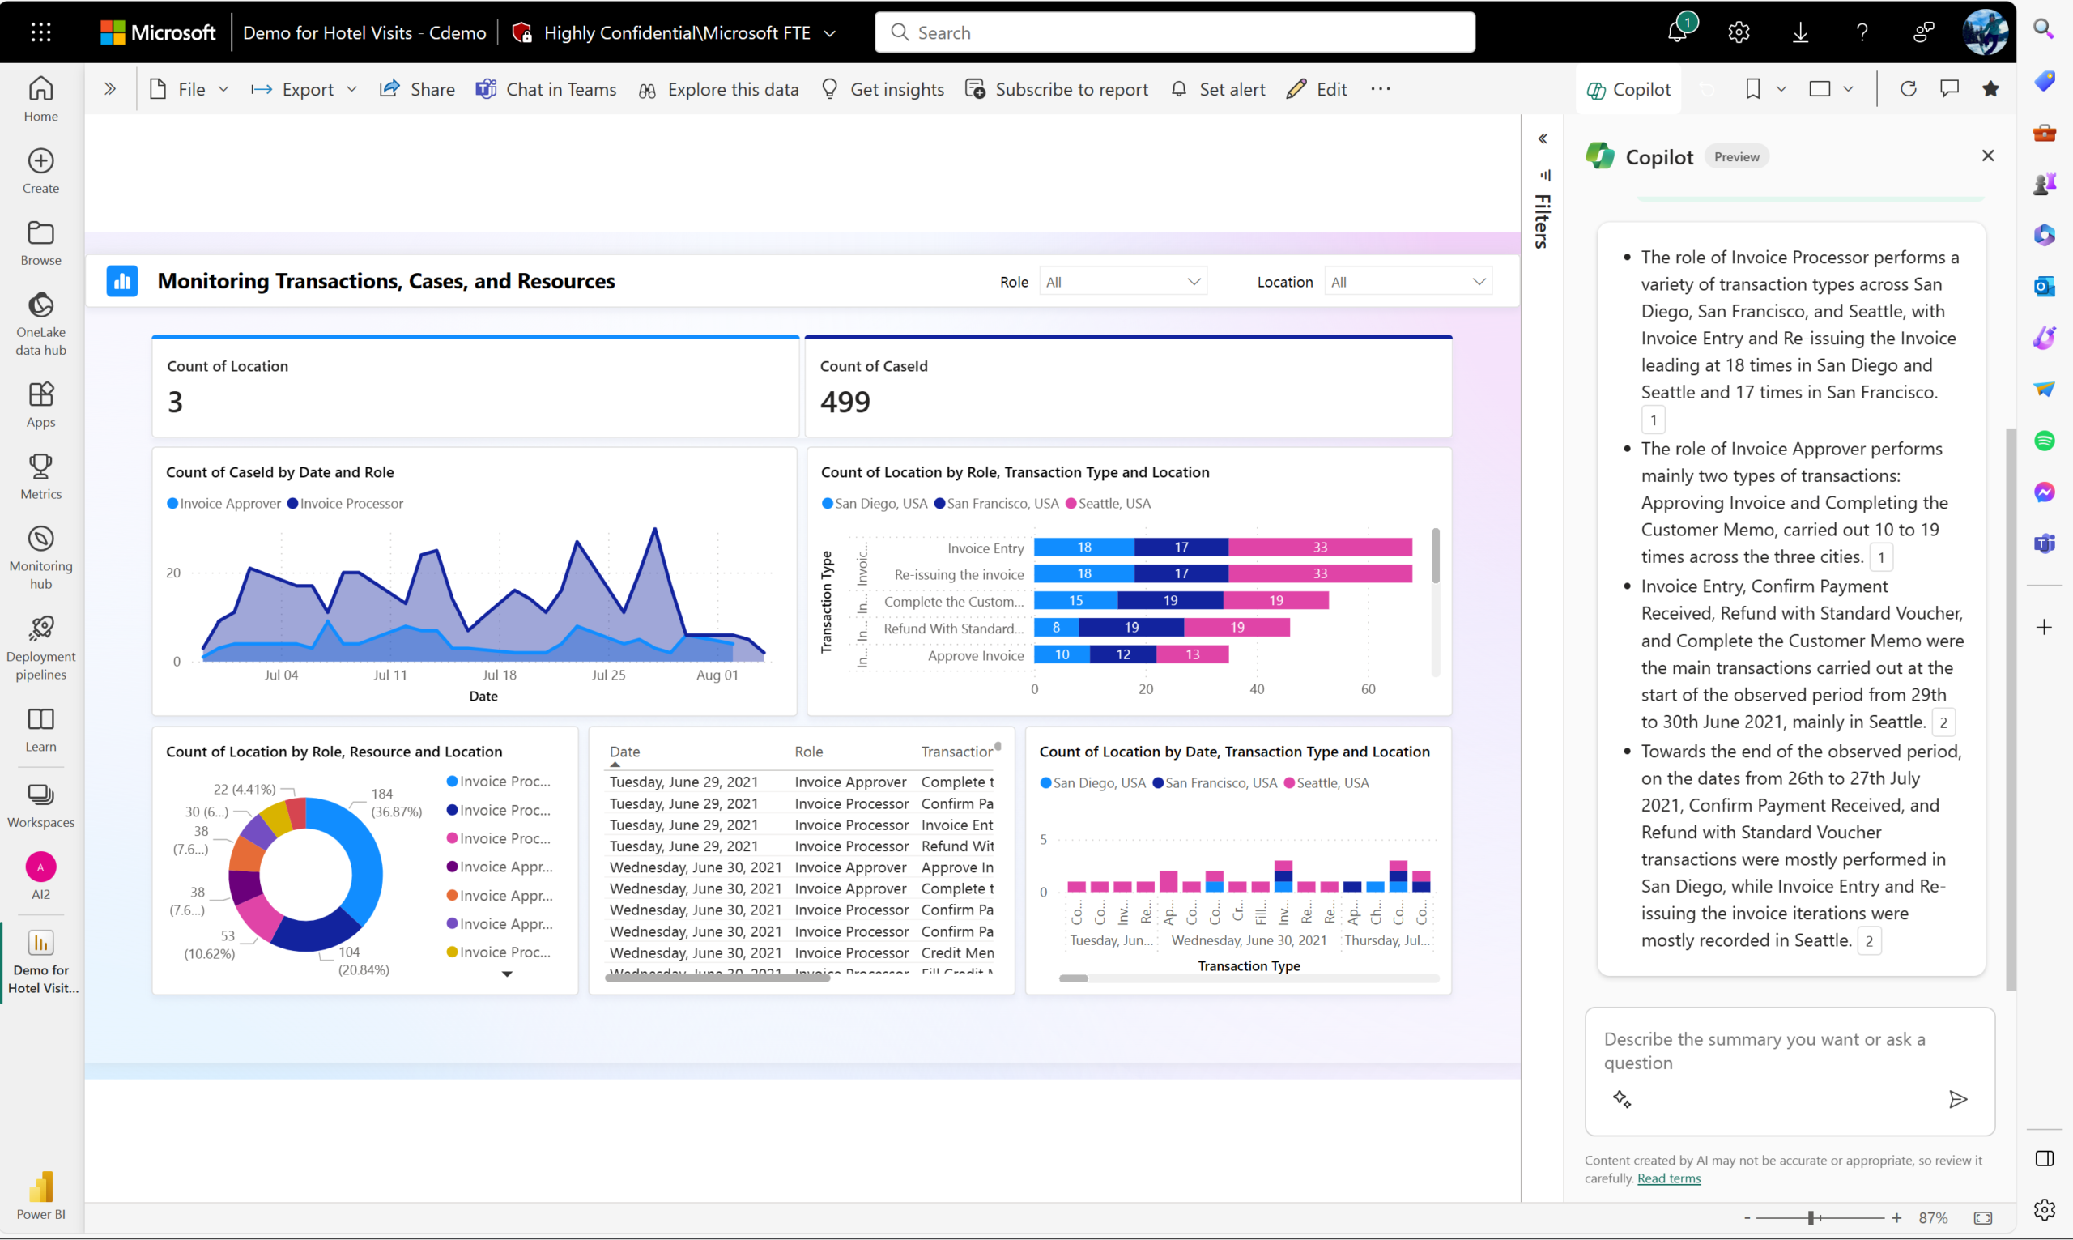Set an alert using the bell icon

(x=1179, y=88)
